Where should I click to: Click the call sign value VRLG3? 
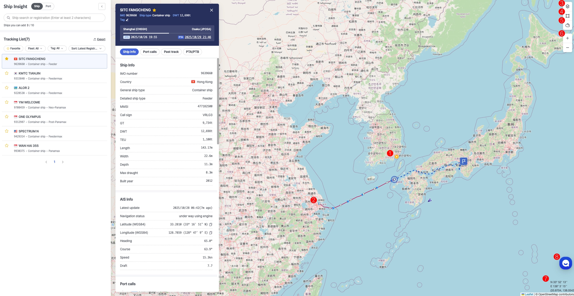pyautogui.click(x=207, y=115)
